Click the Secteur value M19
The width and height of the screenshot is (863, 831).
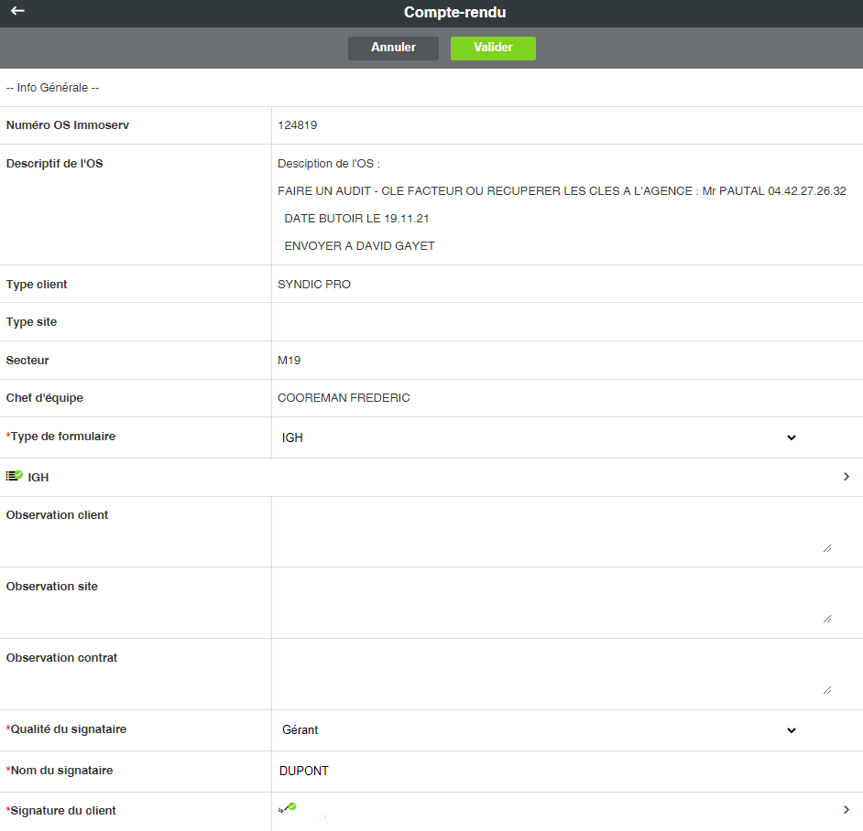(289, 361)
